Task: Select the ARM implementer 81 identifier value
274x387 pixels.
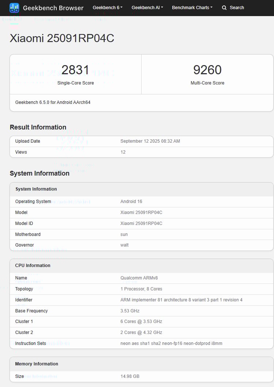Action: coord(181,300)
